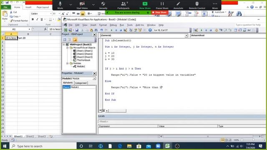This screenshot has height=150, width=267.
Task: Click Procedure View icon below the code pane
Action: pos(100,110)
